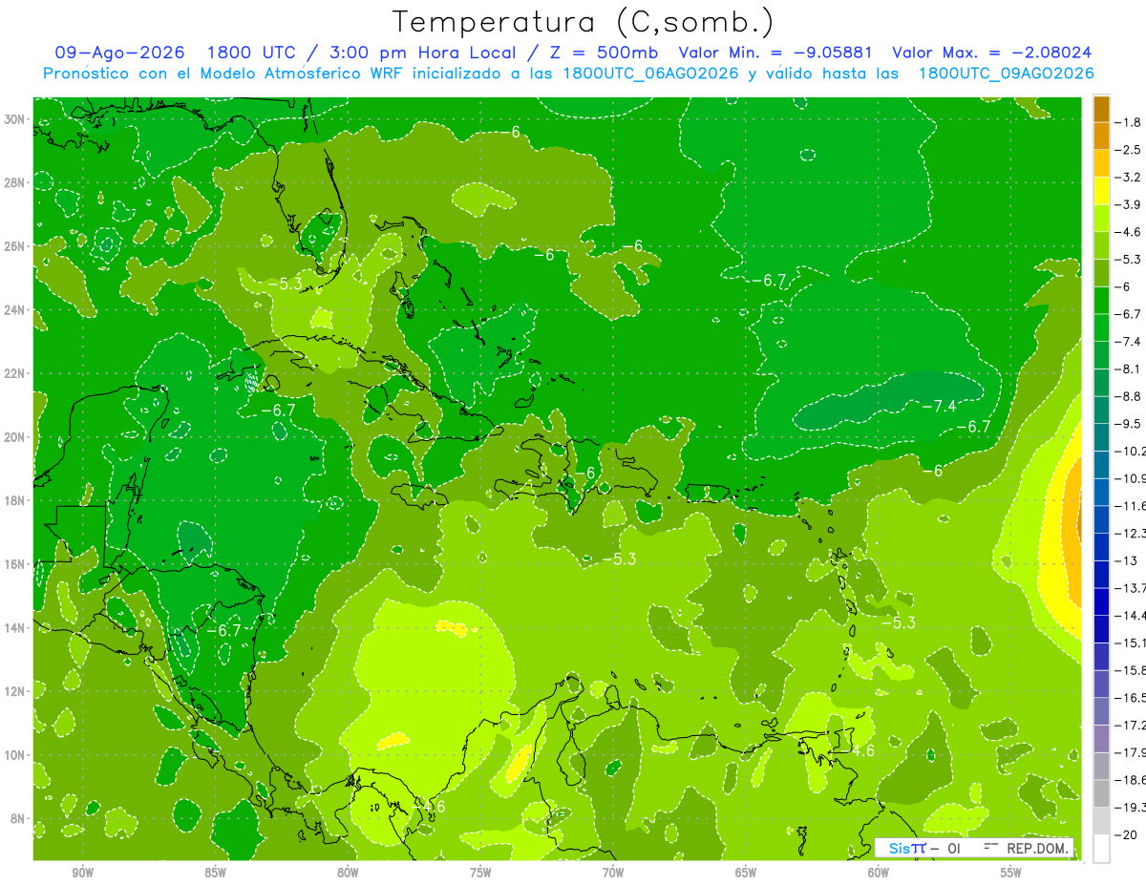Click the colorbar swatch between -6 and -6.7
The width and height of the screenshot is (1146, 885).
point(1101,301)
